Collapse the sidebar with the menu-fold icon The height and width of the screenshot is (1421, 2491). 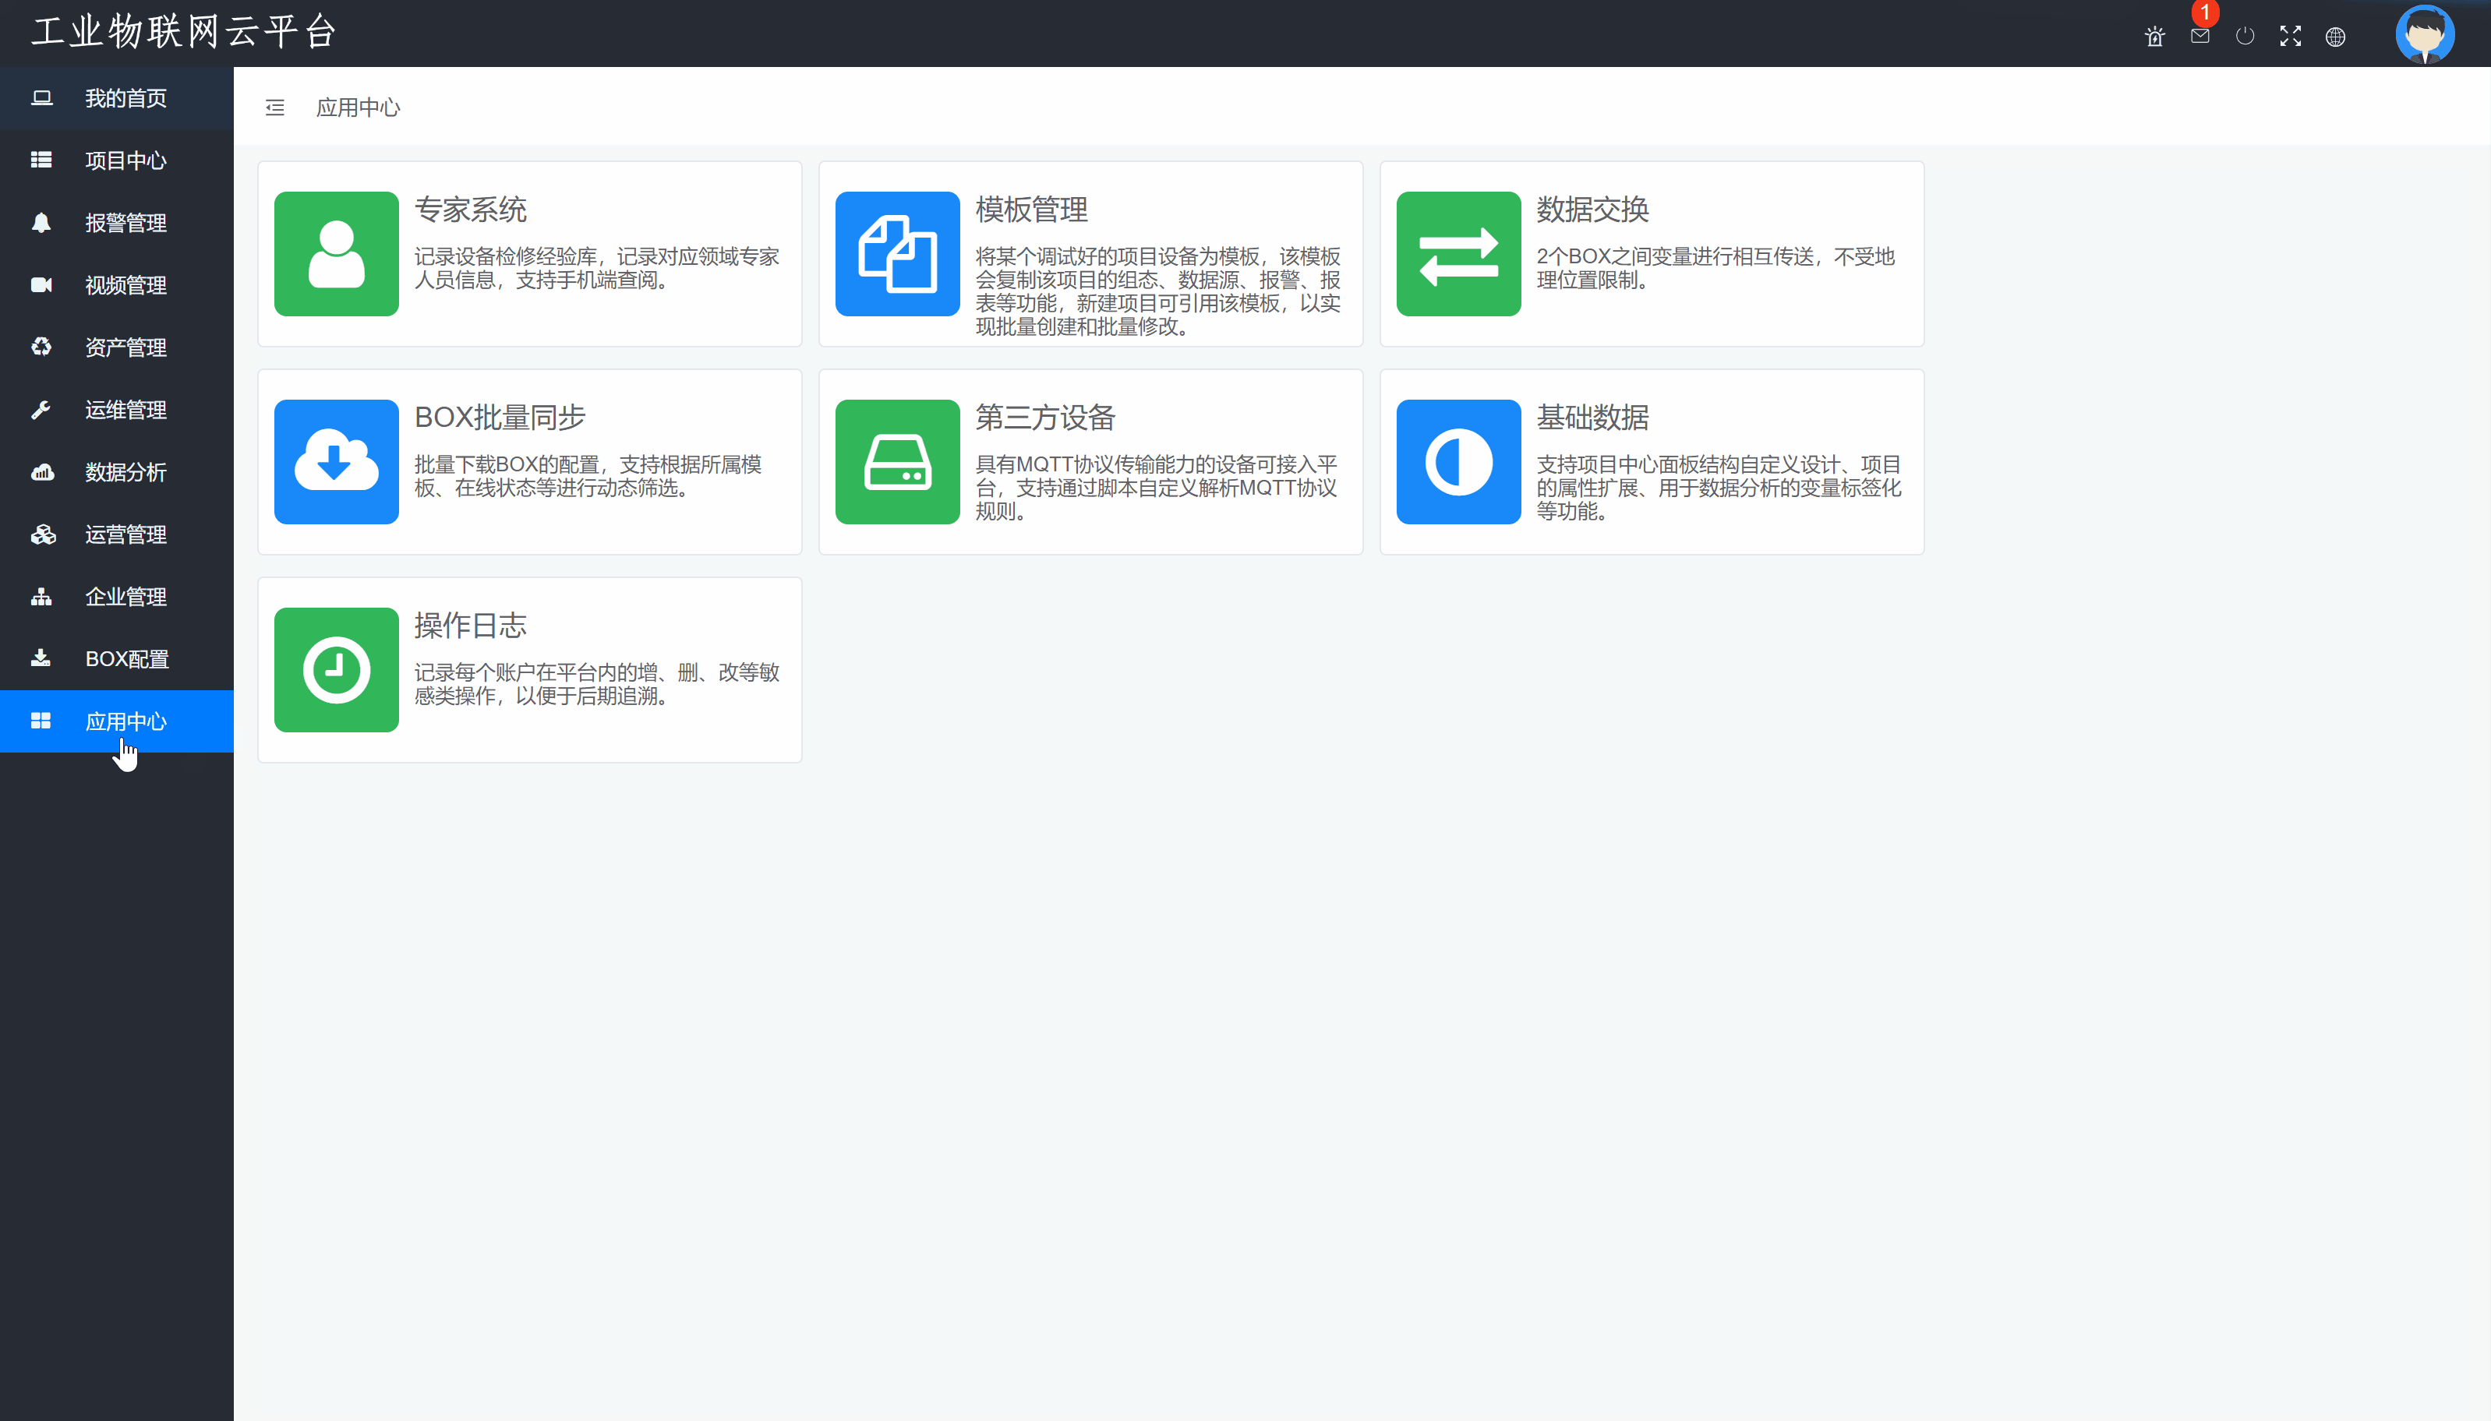[275, 108]
